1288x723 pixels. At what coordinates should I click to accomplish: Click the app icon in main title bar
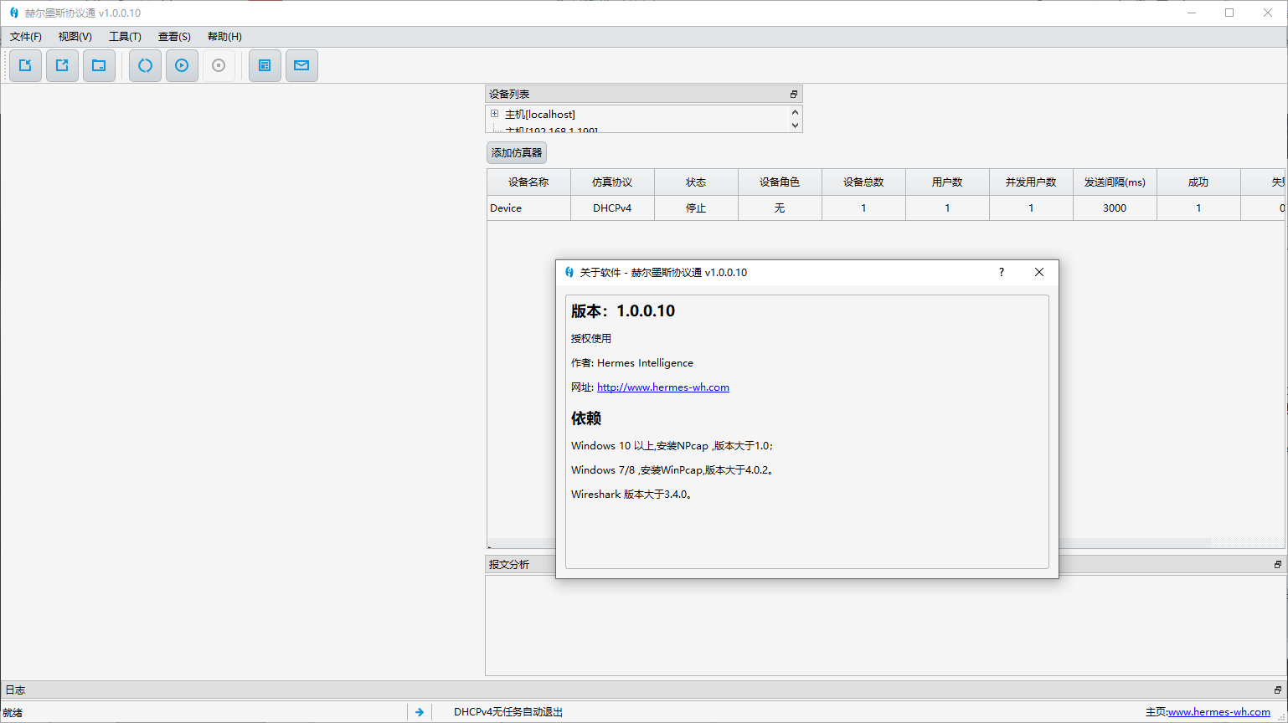coord(13,13)
